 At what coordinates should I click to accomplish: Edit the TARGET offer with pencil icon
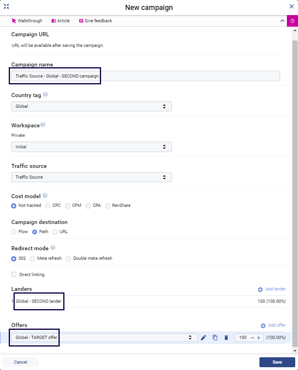click(204, 338)
